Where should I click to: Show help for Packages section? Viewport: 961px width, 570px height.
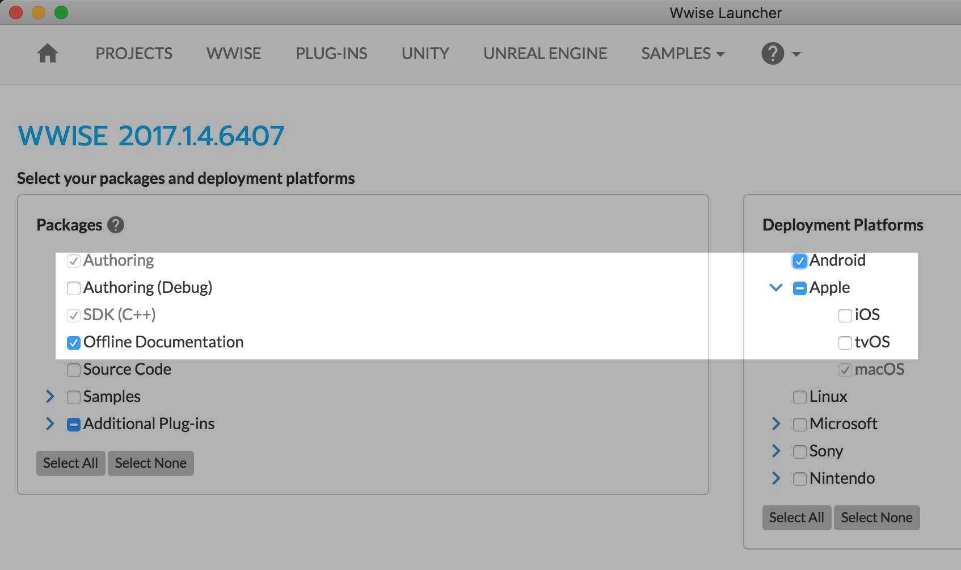click(x=116, y=225)
